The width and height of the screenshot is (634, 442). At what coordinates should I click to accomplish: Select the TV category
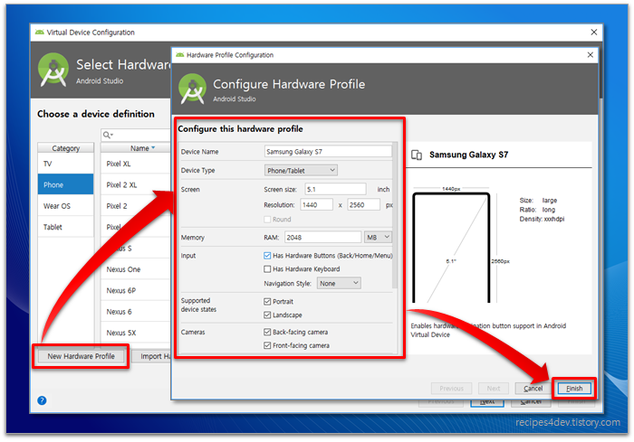point(65,164)
